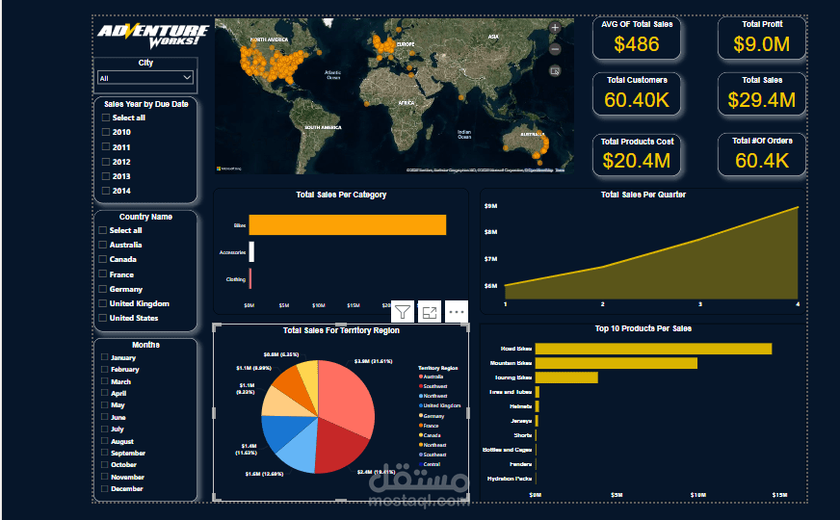840x520 pixels.
Task: Select France in the pie legend
Action: (x=429, y=426)
